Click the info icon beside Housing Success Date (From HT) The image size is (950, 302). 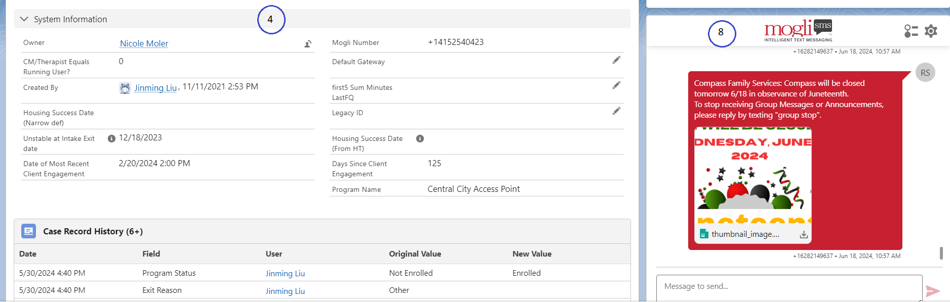click(420, 138)
